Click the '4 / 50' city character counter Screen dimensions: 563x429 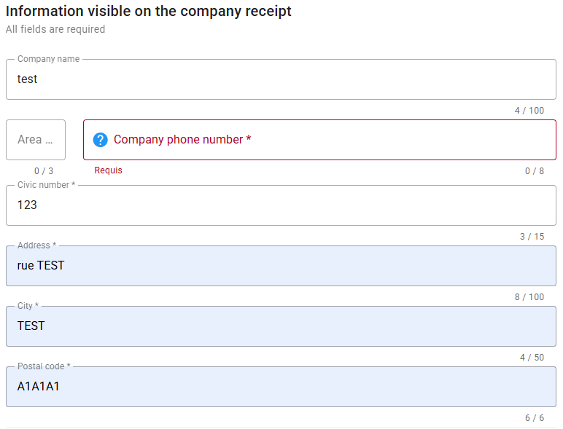[x=532, y=358]
